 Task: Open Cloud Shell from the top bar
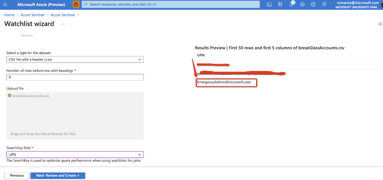pyautogui.click(x=269, y=4)
